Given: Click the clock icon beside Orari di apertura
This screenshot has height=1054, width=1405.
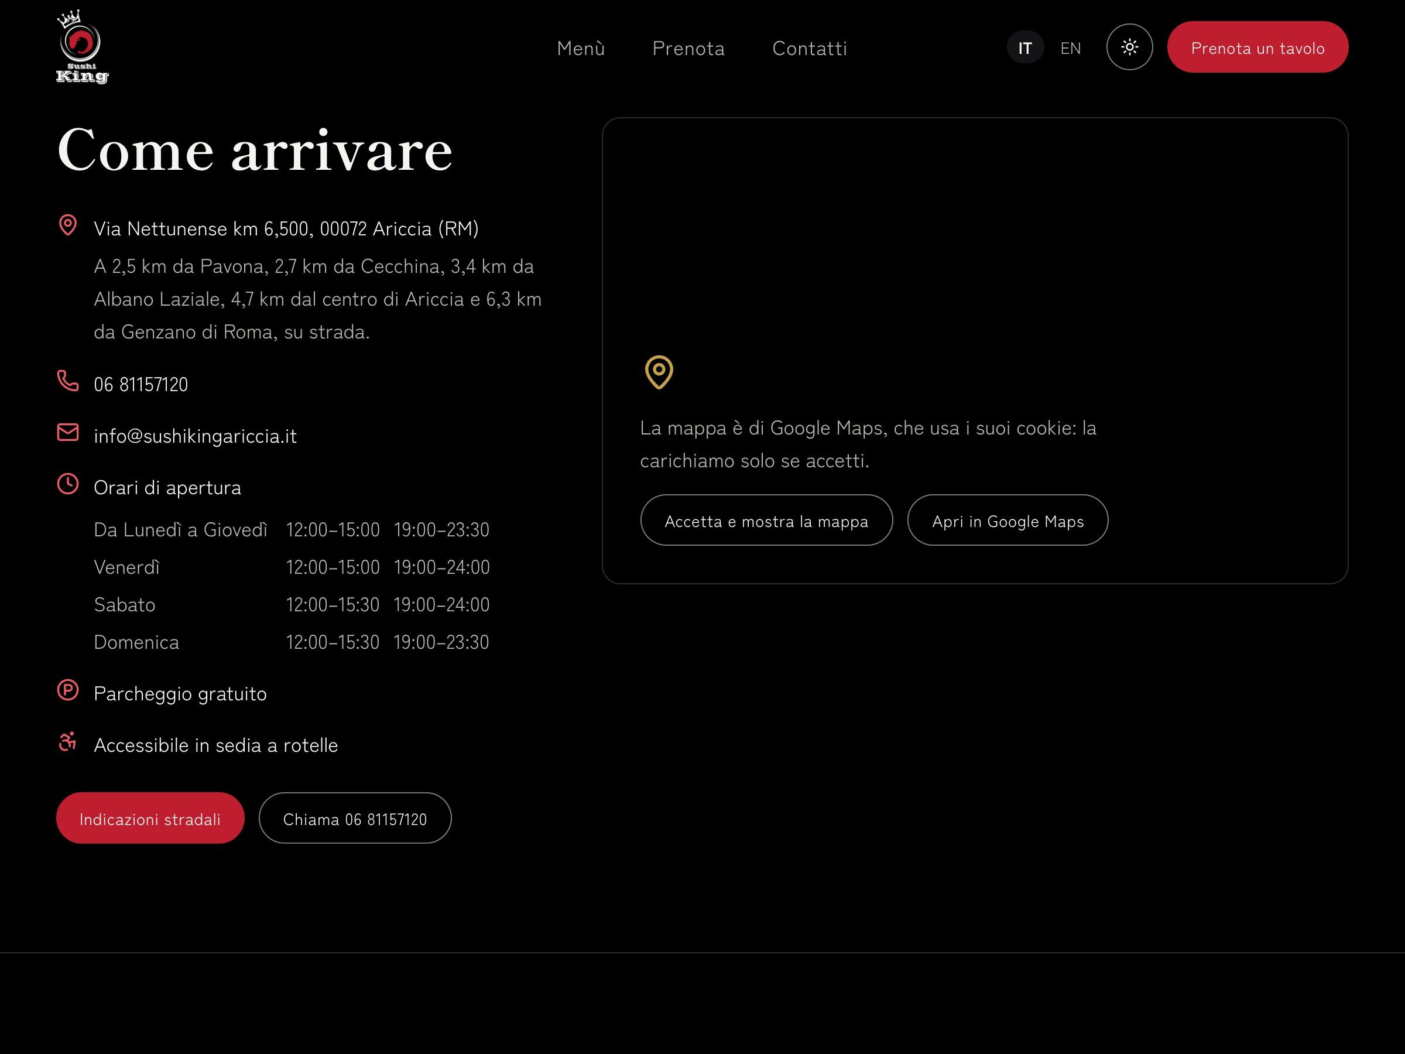Looking at the screenshot, I should click(x=68, y=484).
